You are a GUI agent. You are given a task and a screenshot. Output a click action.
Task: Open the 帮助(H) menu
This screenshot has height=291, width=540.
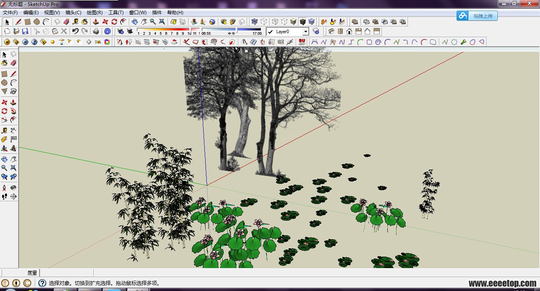(175, 12)
